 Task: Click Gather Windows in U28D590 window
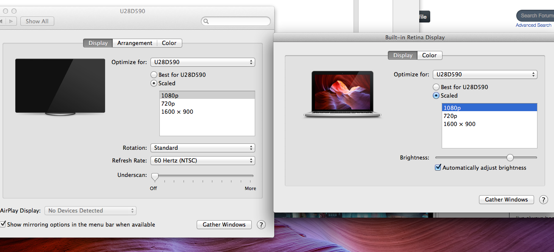click(x=224, y=224)
